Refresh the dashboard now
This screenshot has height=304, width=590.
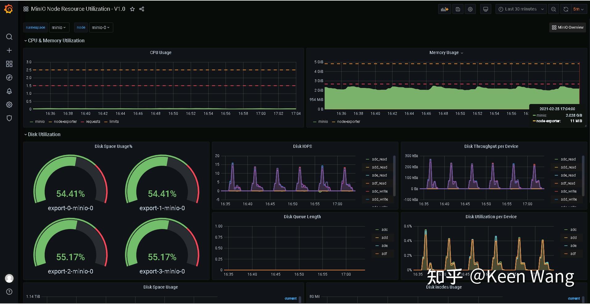coord(566,9)
